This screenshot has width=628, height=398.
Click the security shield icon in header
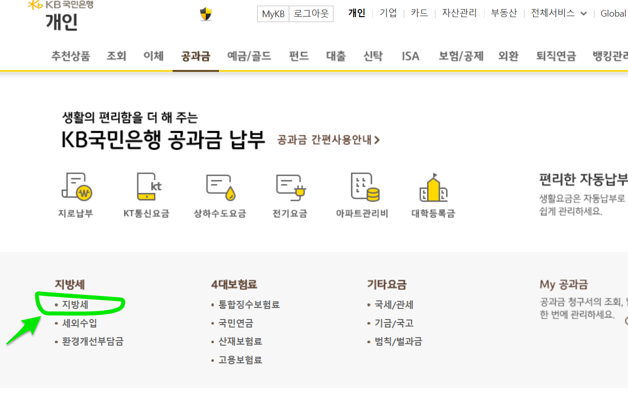(x=206, y=14)
